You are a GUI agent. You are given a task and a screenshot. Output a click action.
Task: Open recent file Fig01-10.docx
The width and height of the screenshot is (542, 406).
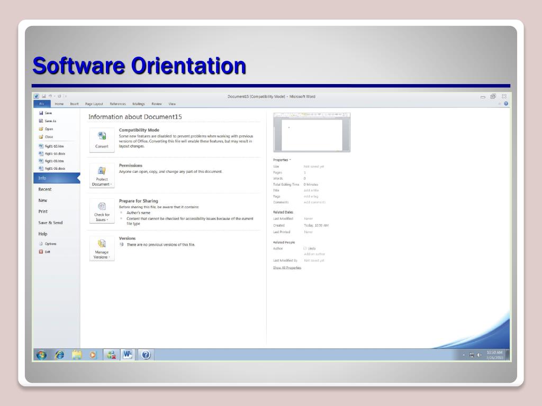pos(52,154)
